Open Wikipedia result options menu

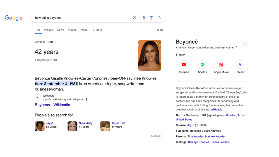pos(86,99)
